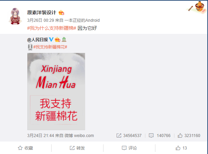Click the 转发 repost button
The width and height of the screenshot is (208, 154).
(77, 148)
